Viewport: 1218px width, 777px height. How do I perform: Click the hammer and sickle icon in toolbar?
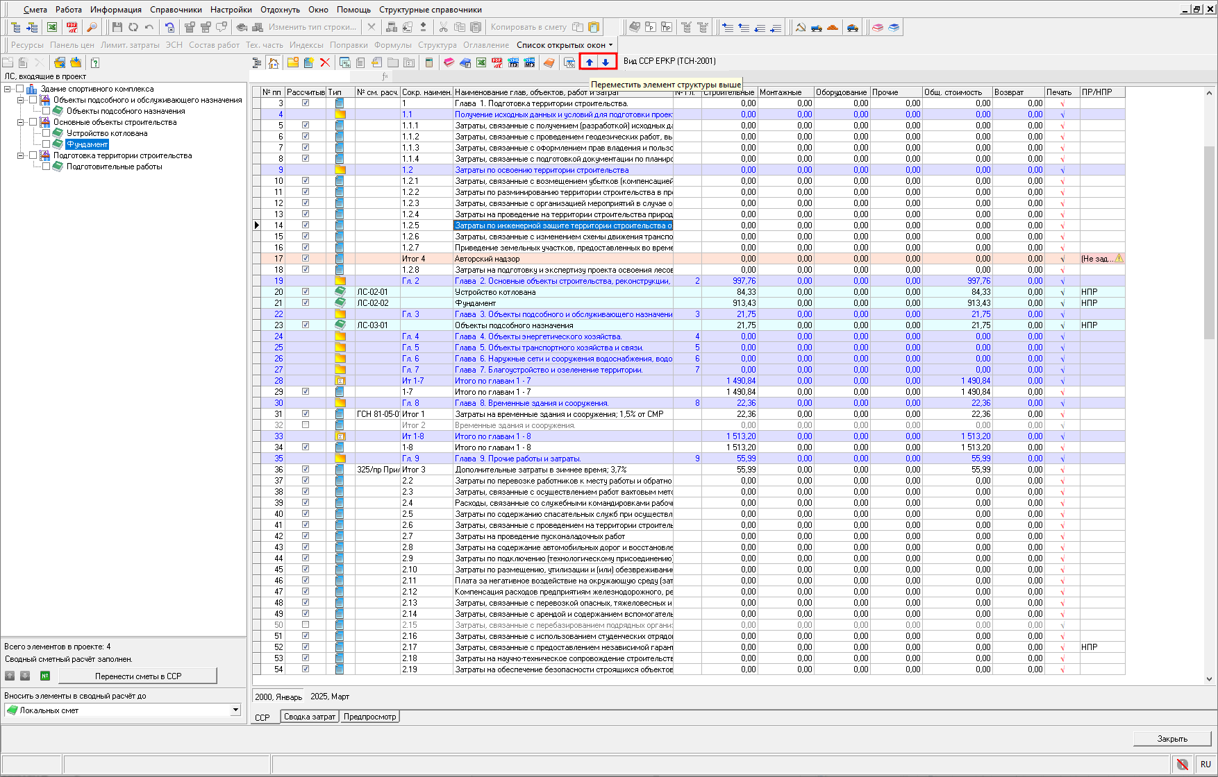[x=800, y=27]
